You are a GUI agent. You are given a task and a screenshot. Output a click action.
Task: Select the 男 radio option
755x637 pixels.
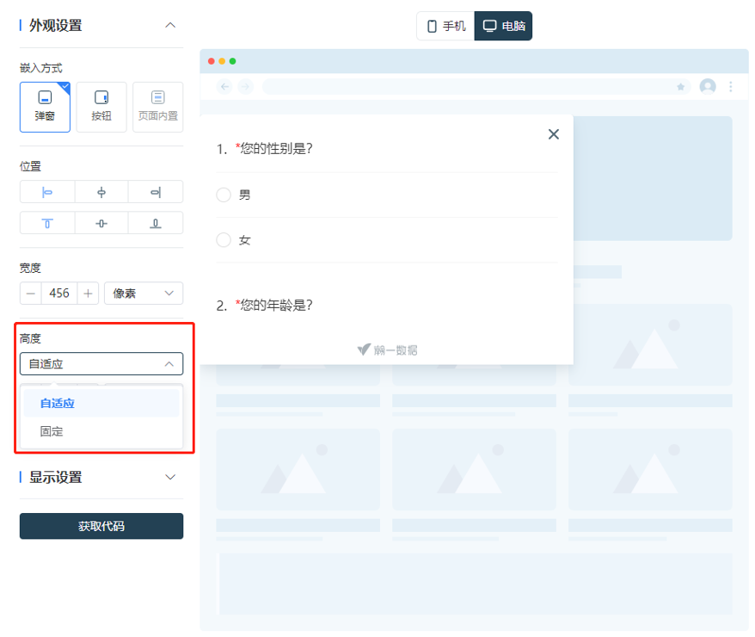pyautogui.click(x=224, y=195)
